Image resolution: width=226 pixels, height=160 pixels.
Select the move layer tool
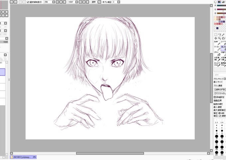coord(216,38)
